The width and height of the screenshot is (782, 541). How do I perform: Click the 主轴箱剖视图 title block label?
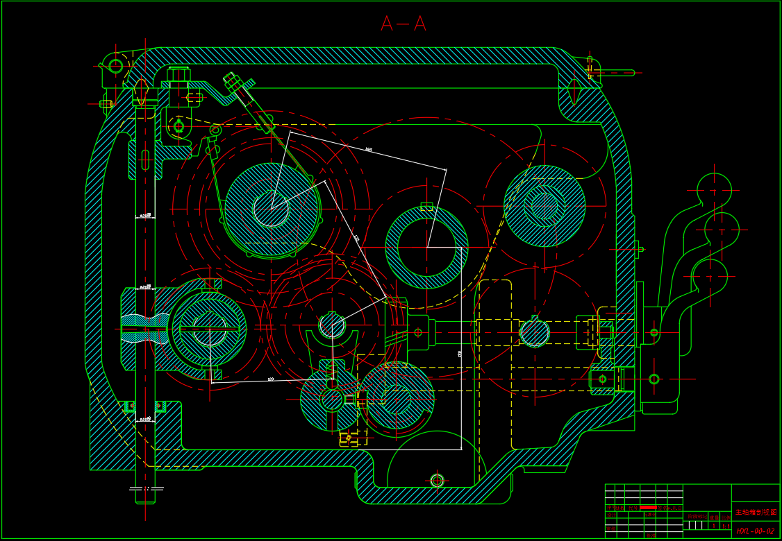point(756,512)
